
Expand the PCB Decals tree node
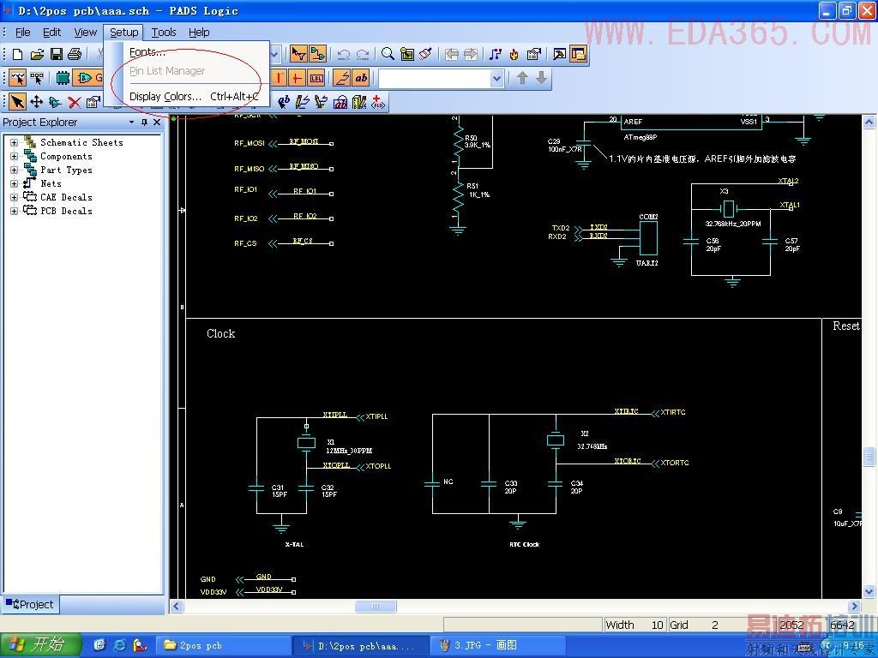pyautogui.click(x=14, y=211)
